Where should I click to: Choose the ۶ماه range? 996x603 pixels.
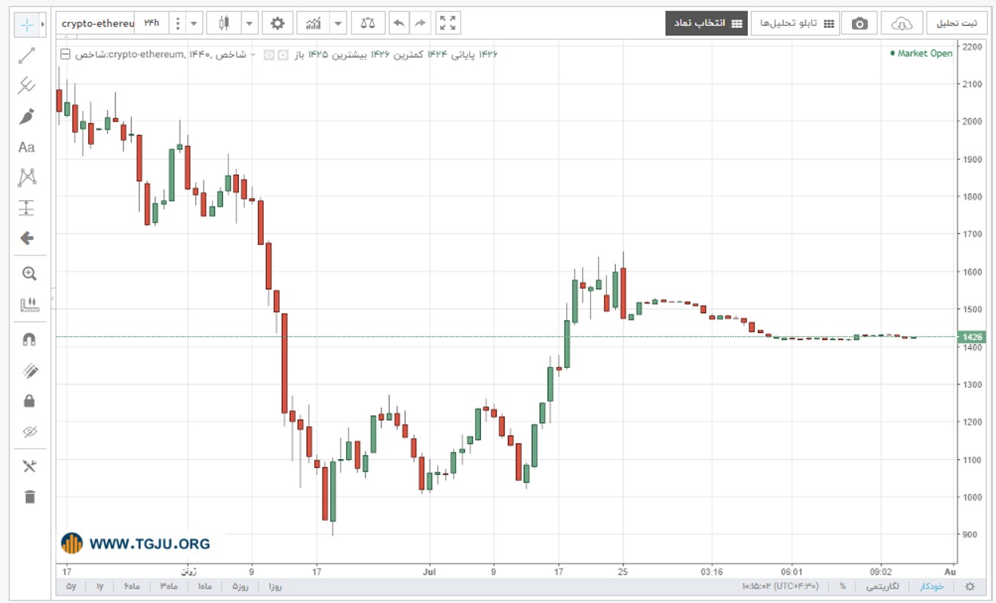click(132, 586)
